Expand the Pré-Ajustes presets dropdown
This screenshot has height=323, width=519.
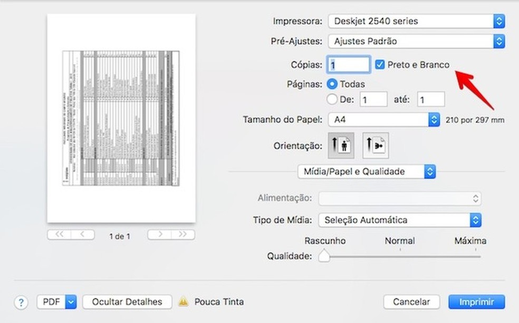coord(416,41)
